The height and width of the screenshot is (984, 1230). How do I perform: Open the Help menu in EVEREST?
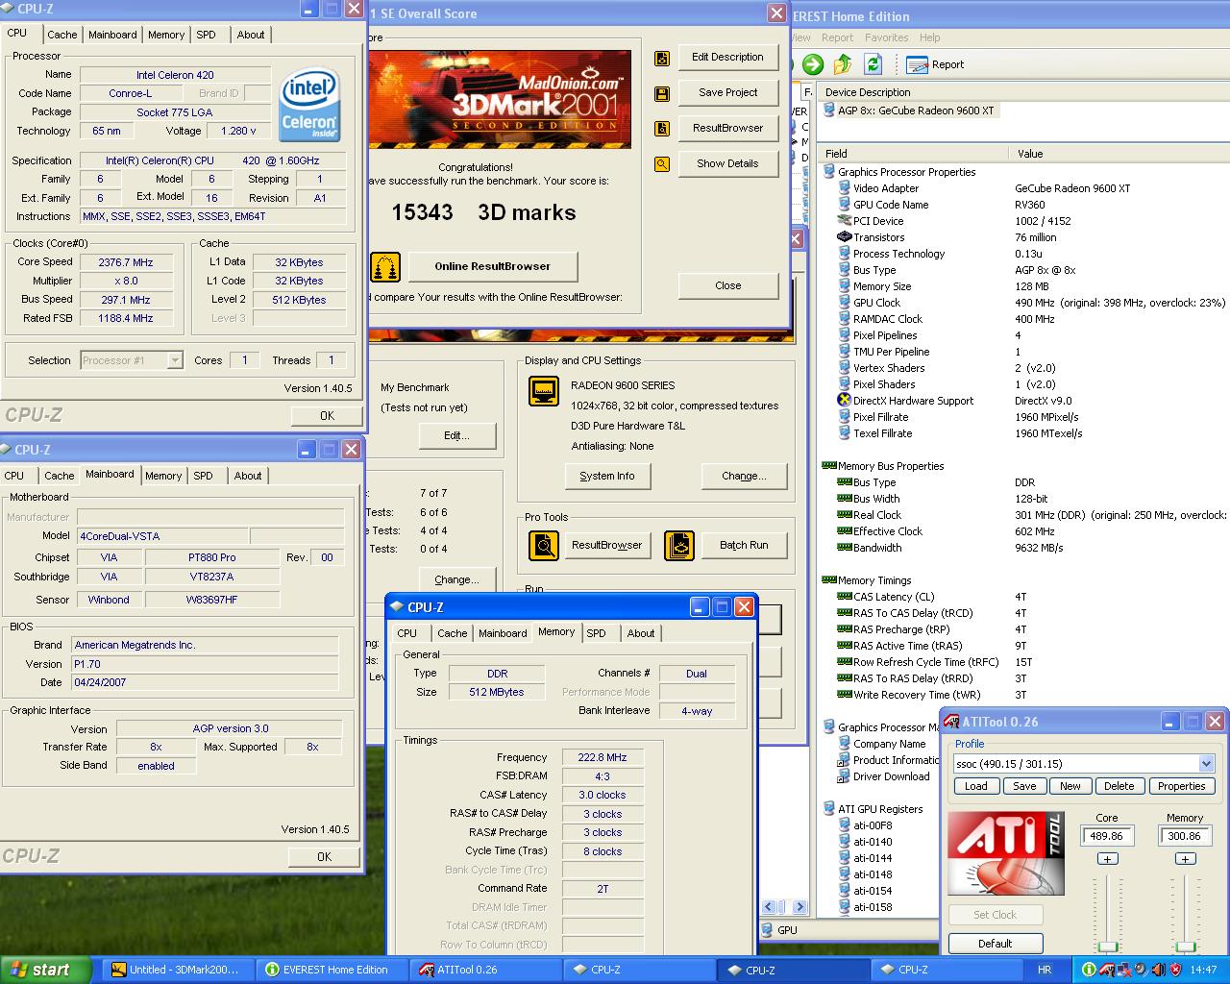pos(929,37)
